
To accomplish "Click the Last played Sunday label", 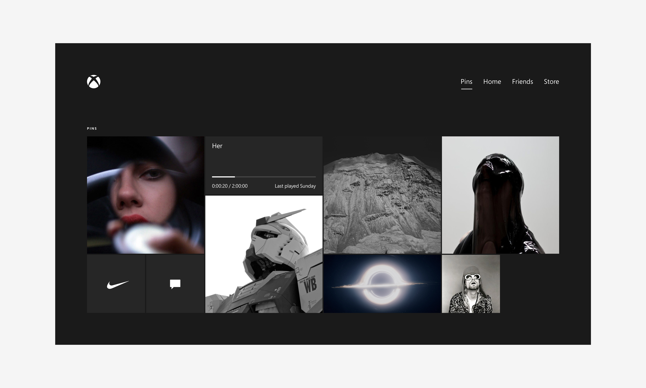I will coord(295,186).
